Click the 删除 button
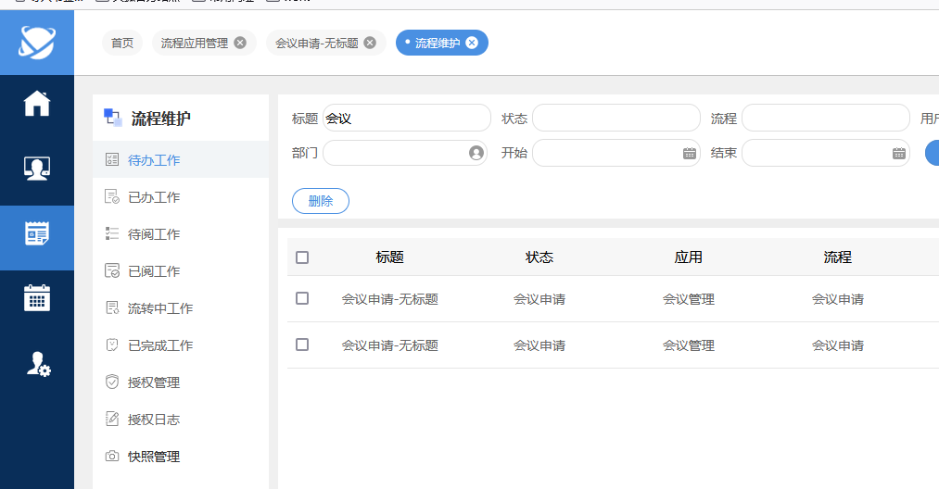This screenshot has width=939, height=489. point(320,201)
